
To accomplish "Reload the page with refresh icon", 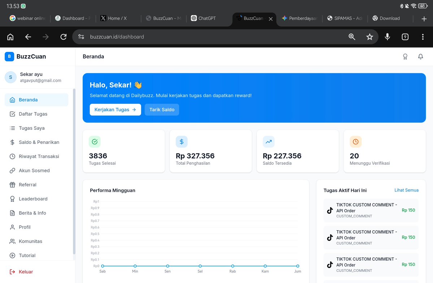I will [64, 37].
